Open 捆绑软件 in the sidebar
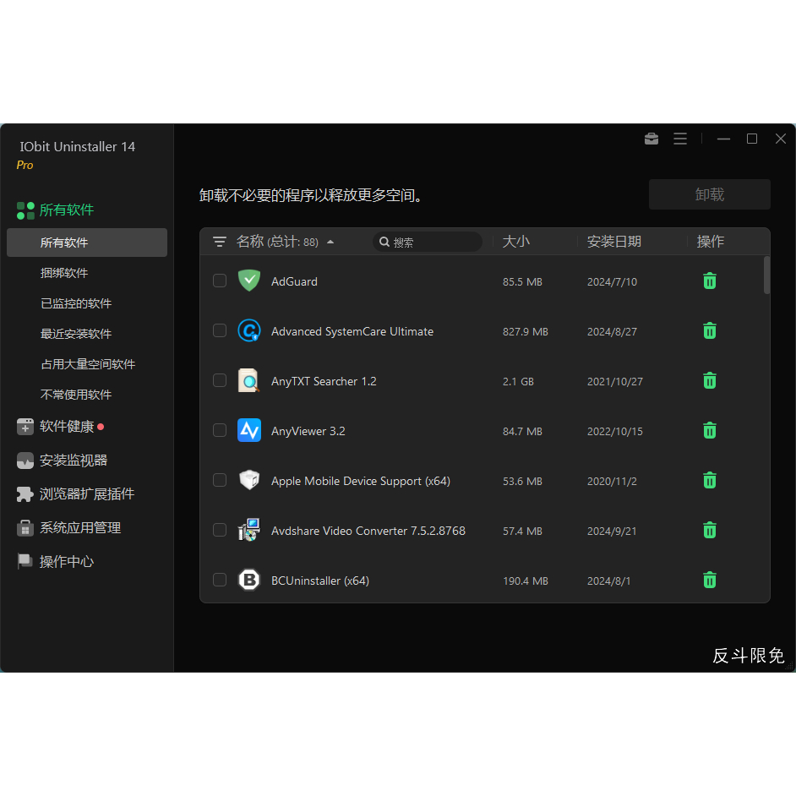The height and width of the screenshot is (796, 796). coord(64,273)
